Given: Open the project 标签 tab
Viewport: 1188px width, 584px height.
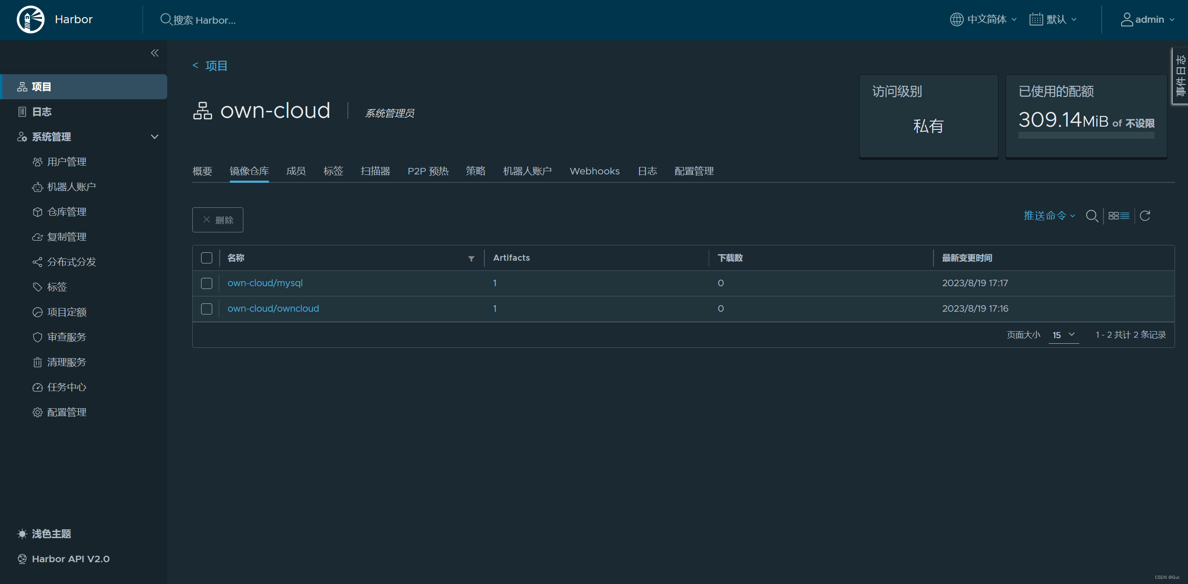Looking at the screenshot, I should click(333, 171).
